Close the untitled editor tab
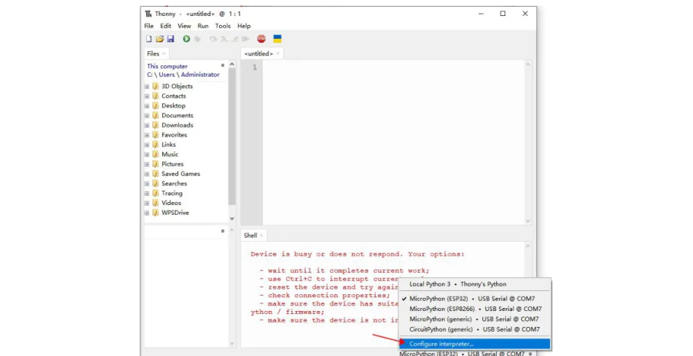Screen dimensions: 693x356 pyautogui.click(x=278, y=54)
